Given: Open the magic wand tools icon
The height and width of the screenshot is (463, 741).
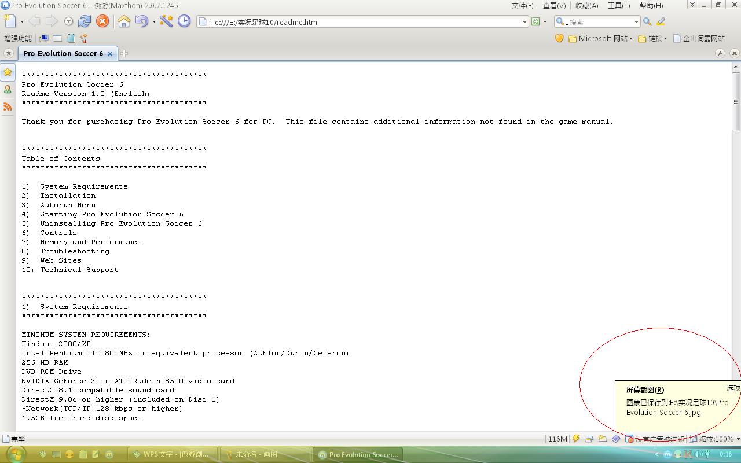Looking at the screenshot, I should pos(167,21).
